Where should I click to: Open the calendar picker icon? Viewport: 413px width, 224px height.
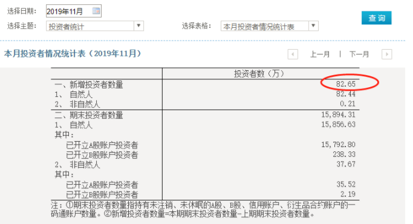(x=96, y=11)
